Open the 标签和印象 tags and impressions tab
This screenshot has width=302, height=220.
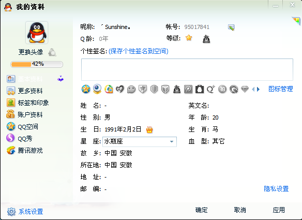click(33, 102)
